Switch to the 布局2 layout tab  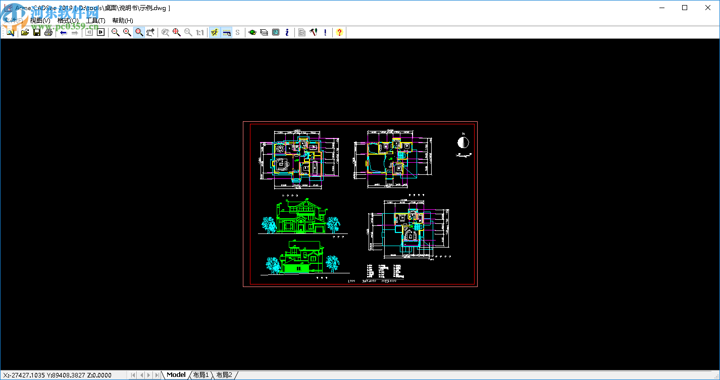coord(224,375)
